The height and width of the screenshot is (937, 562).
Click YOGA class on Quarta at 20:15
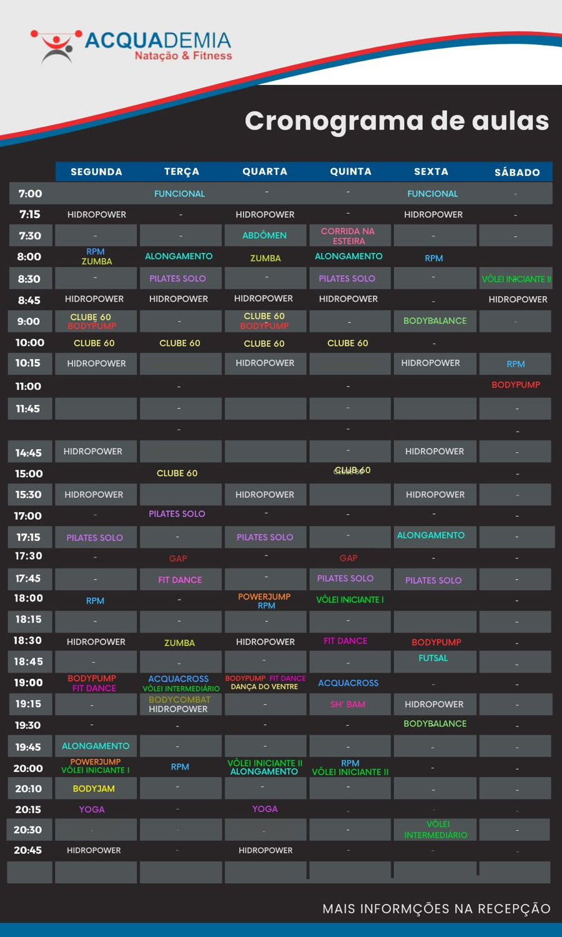(265, 809)
